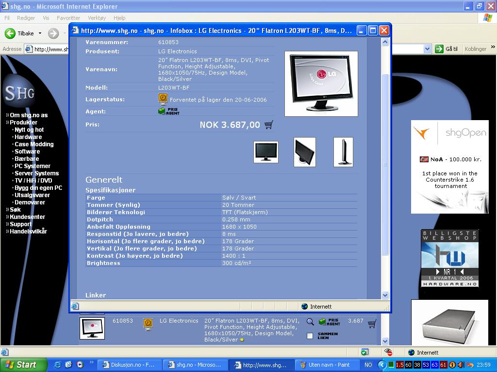The image size is (497, 372).
Task: Select the side-view monitor thumbnail
Action: point(343,152)
